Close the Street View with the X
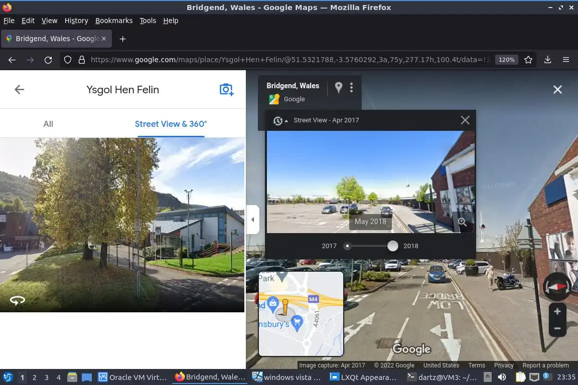The width and height of the screenshot is (578, 385). pos(557,90)
